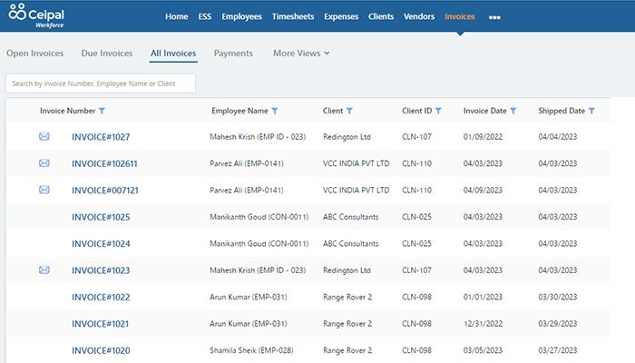Viewport: 635px width, 363px height.
Task: Click the envelope icon beside INVOICE#007121
Action: (x=44, y=190)
